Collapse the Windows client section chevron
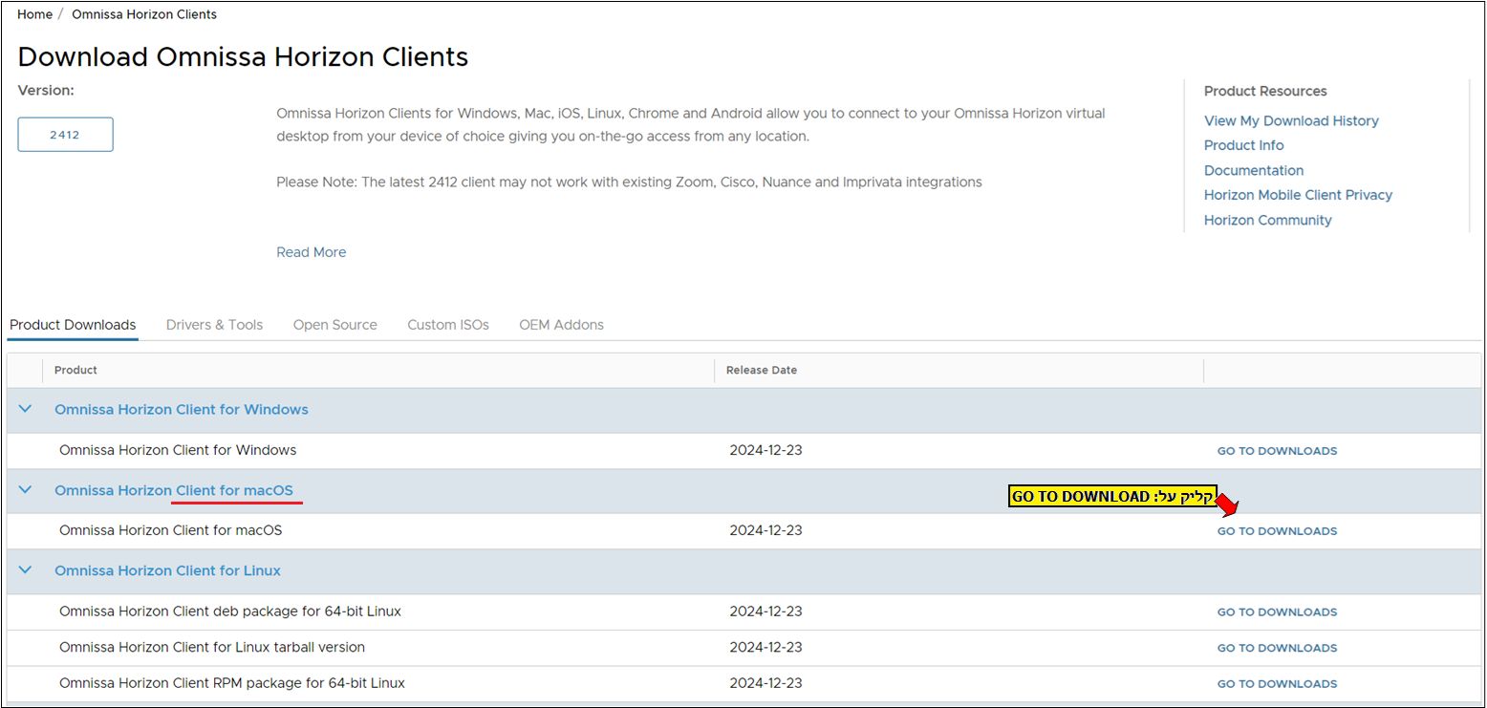 [26, 409]
